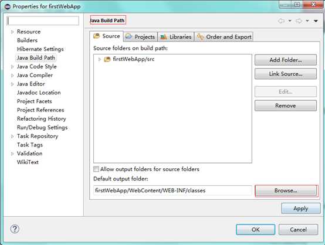325x245 pixels.
Task: Switch to the Libraries tab
Action: (176, 37)
